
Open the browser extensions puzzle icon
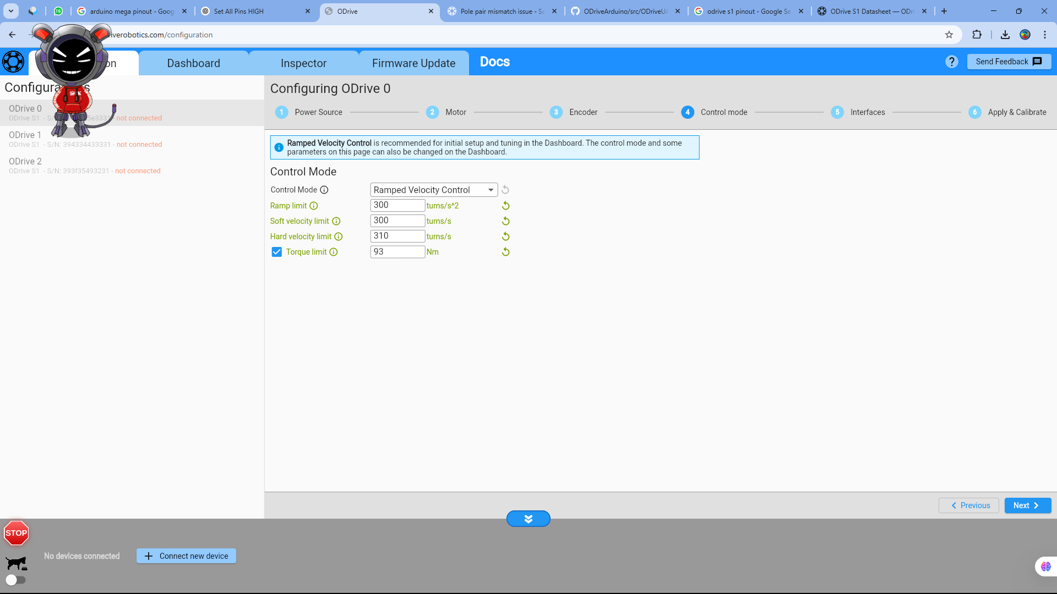coord(977,35)
